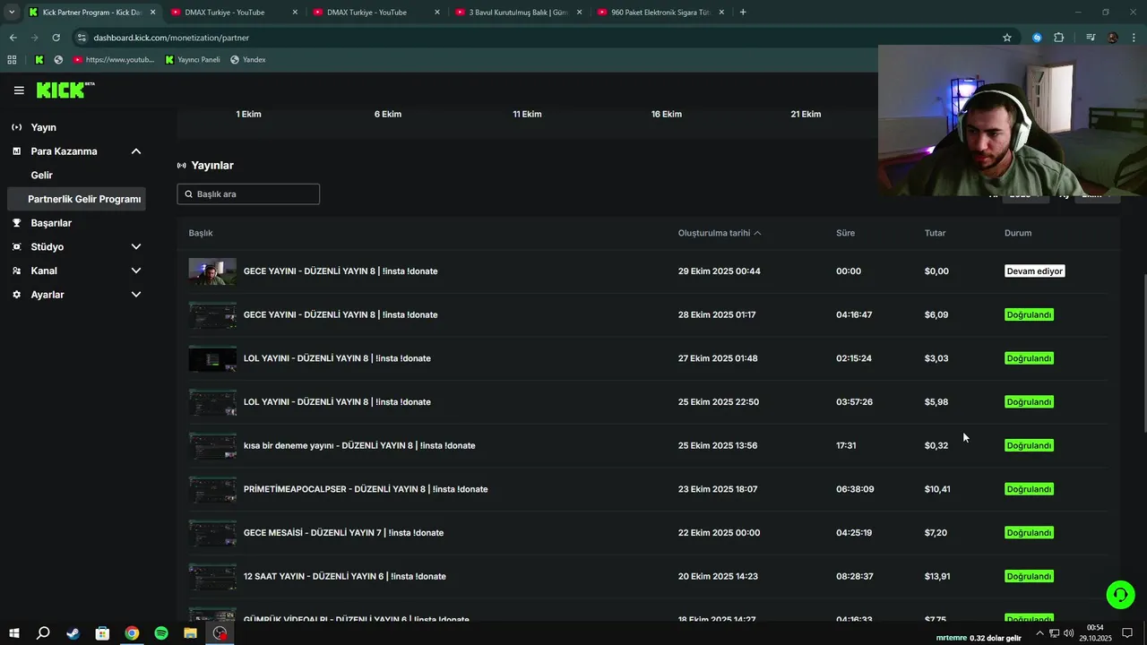Image resolution: width=1147 pixels, height=645 pixels.
Task: Expand the Ayarlar section chevron
Action: [136, 295]
